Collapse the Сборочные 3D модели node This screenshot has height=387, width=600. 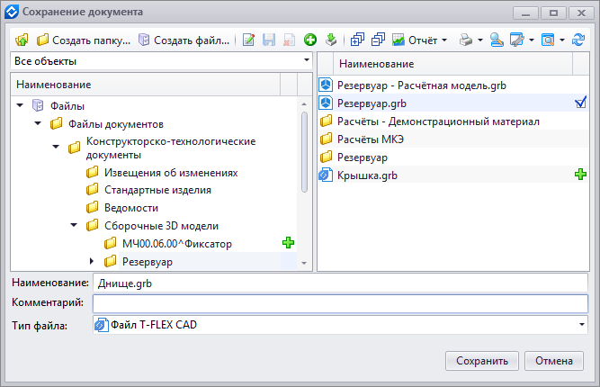click(x=74, y=225)
